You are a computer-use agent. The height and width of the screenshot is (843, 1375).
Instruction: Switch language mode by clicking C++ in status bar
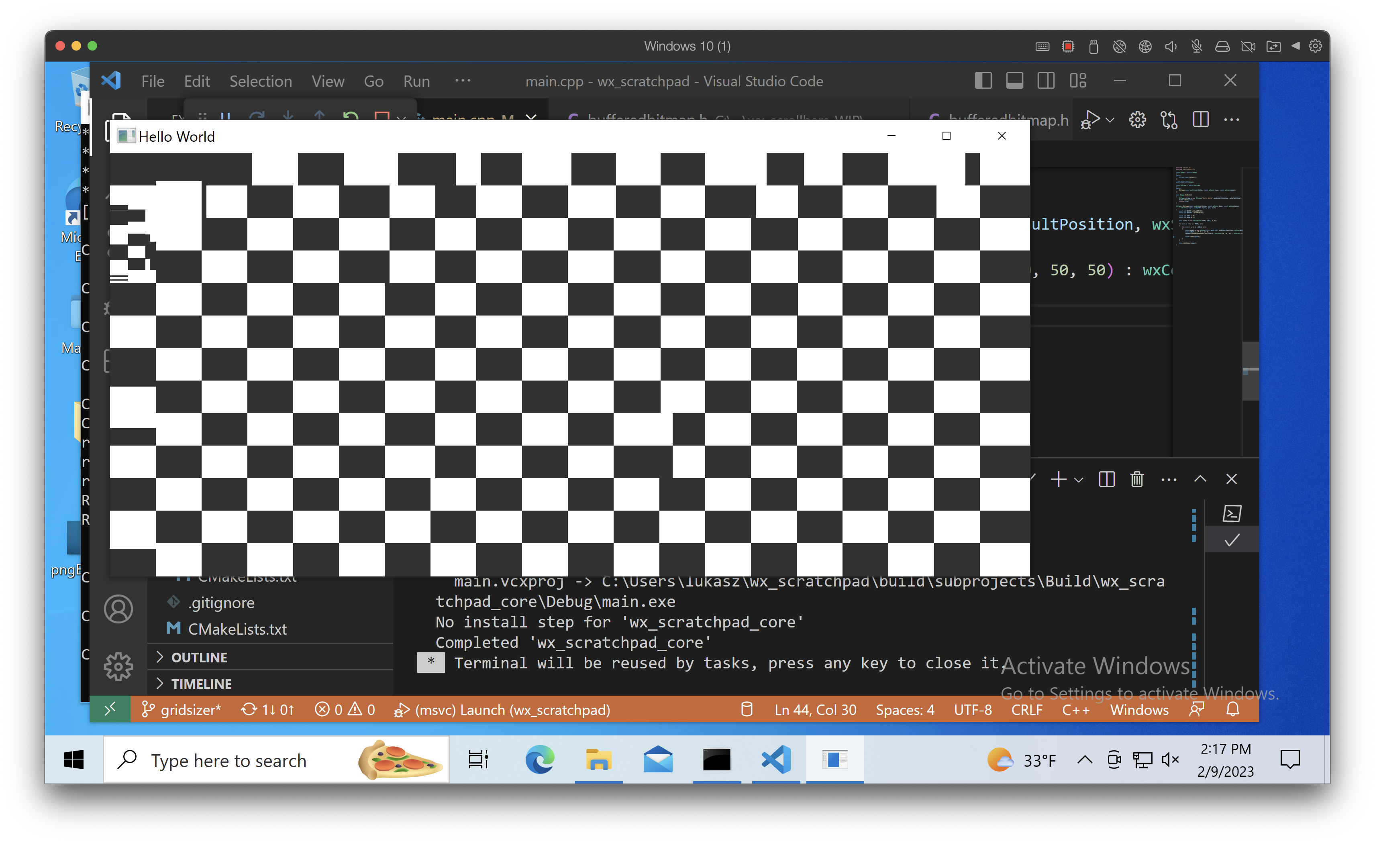(x=1075, y=710)
